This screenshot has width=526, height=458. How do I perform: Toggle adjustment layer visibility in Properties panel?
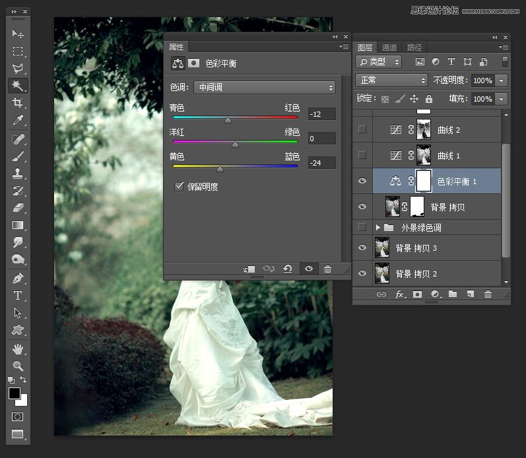pyautogui.click(x=309, y=269)
